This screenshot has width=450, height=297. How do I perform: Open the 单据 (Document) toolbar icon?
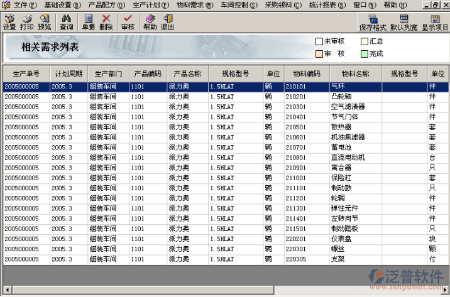tap(89, 23)
